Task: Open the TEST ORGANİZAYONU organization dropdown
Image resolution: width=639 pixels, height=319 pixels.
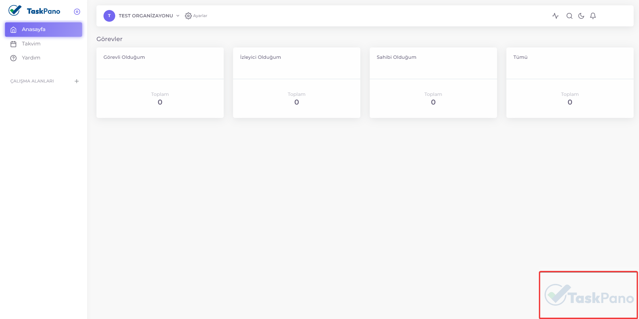Action: point(146,16)
